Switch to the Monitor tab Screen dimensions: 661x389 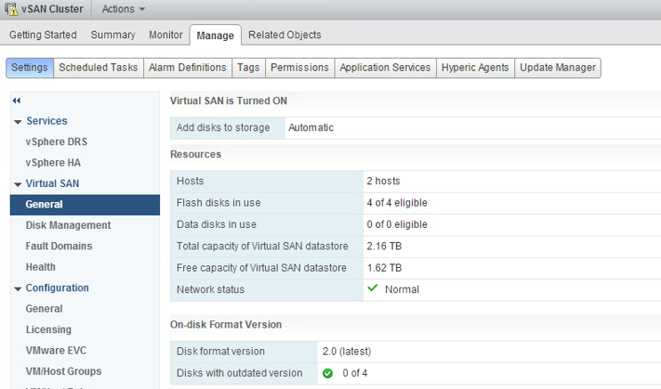click(x=165, y=35)
